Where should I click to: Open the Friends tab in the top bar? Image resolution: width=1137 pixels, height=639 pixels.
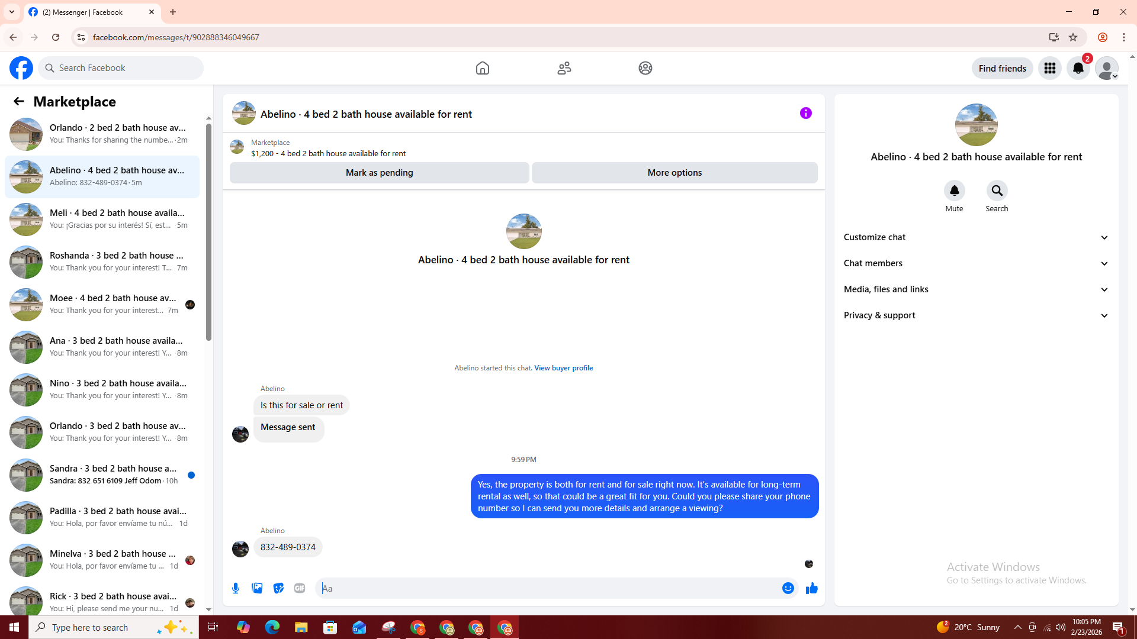(564, 68)
